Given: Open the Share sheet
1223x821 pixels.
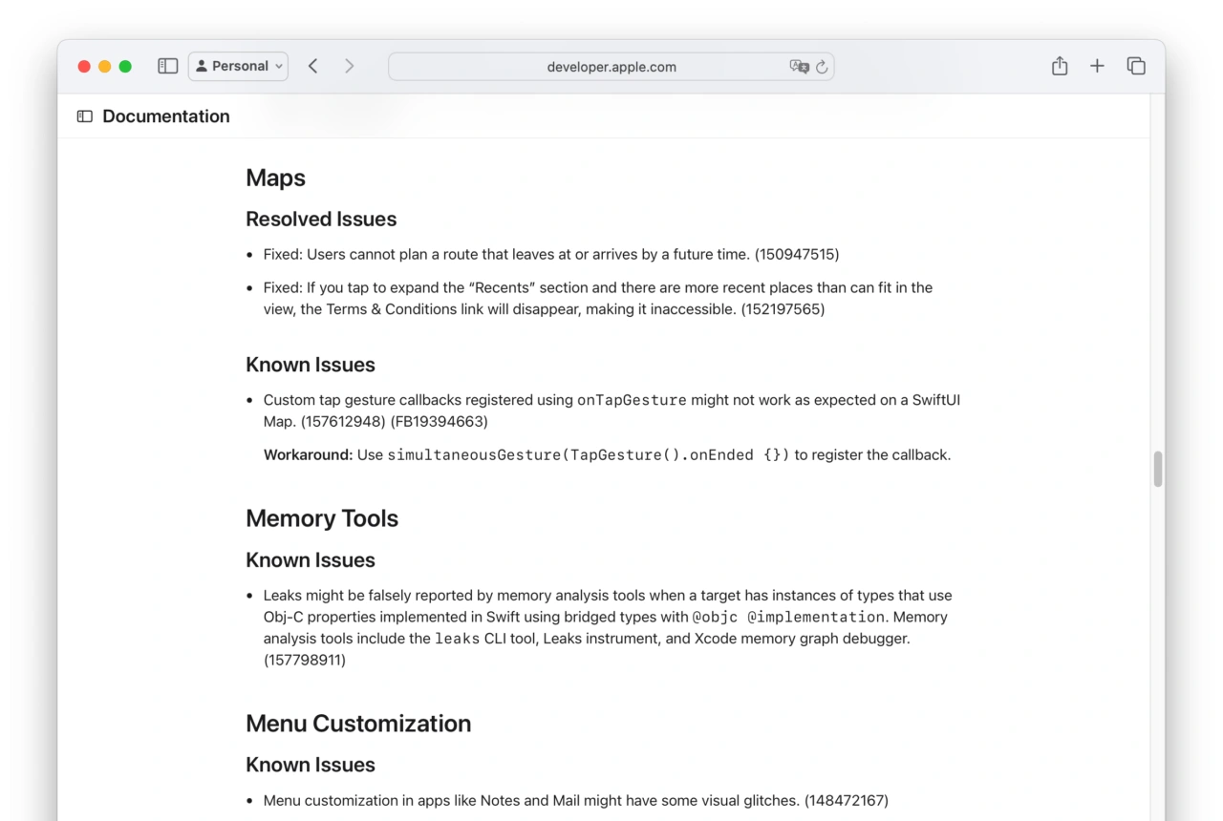Looking at the screenshot, I should pos(1059,66).
